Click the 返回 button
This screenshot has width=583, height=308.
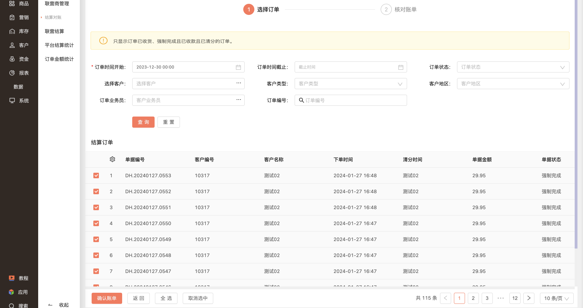pyautogui.click(x=138, y=298)
